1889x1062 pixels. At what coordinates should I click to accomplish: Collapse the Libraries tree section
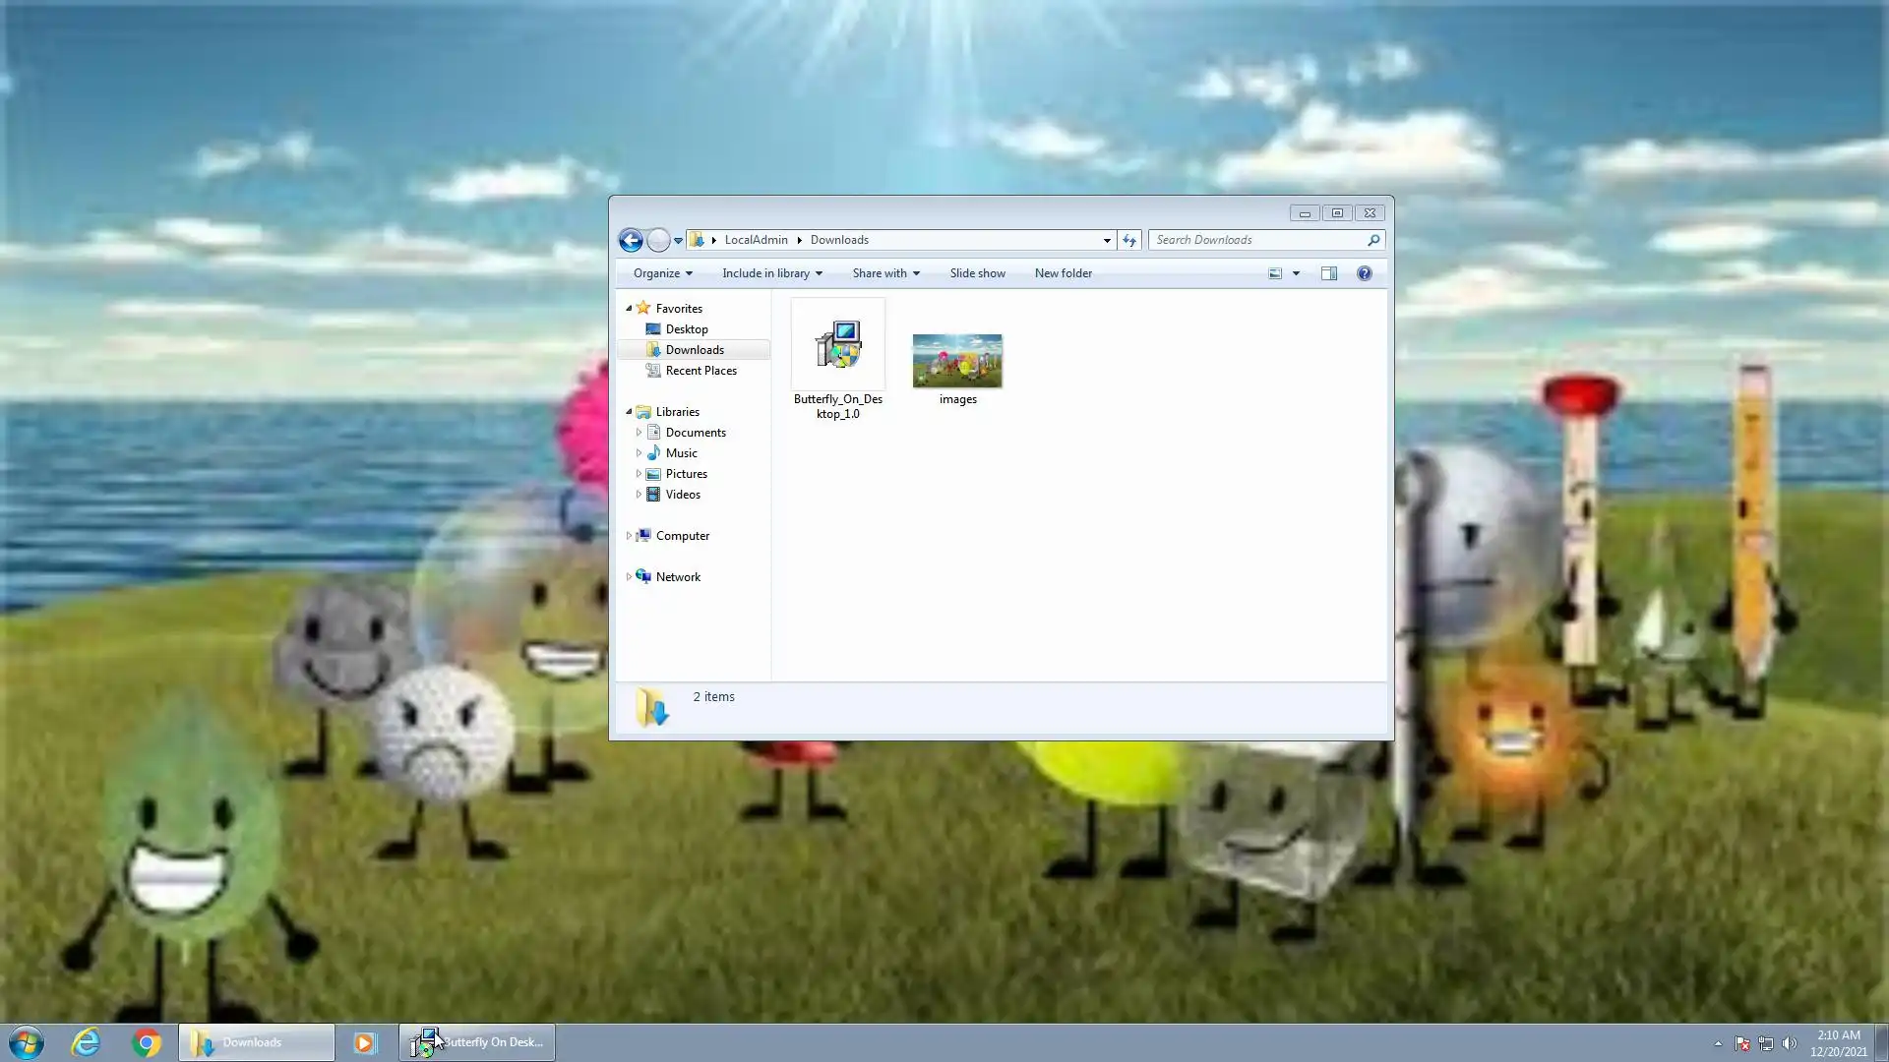click(x=629, y=412)
